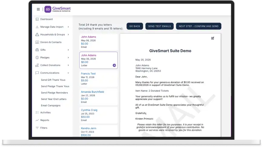Open Email Campaigns

(x=51, y=106)
